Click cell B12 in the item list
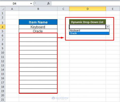The height and width of the screenshot is (102, 120). (38, 61)
